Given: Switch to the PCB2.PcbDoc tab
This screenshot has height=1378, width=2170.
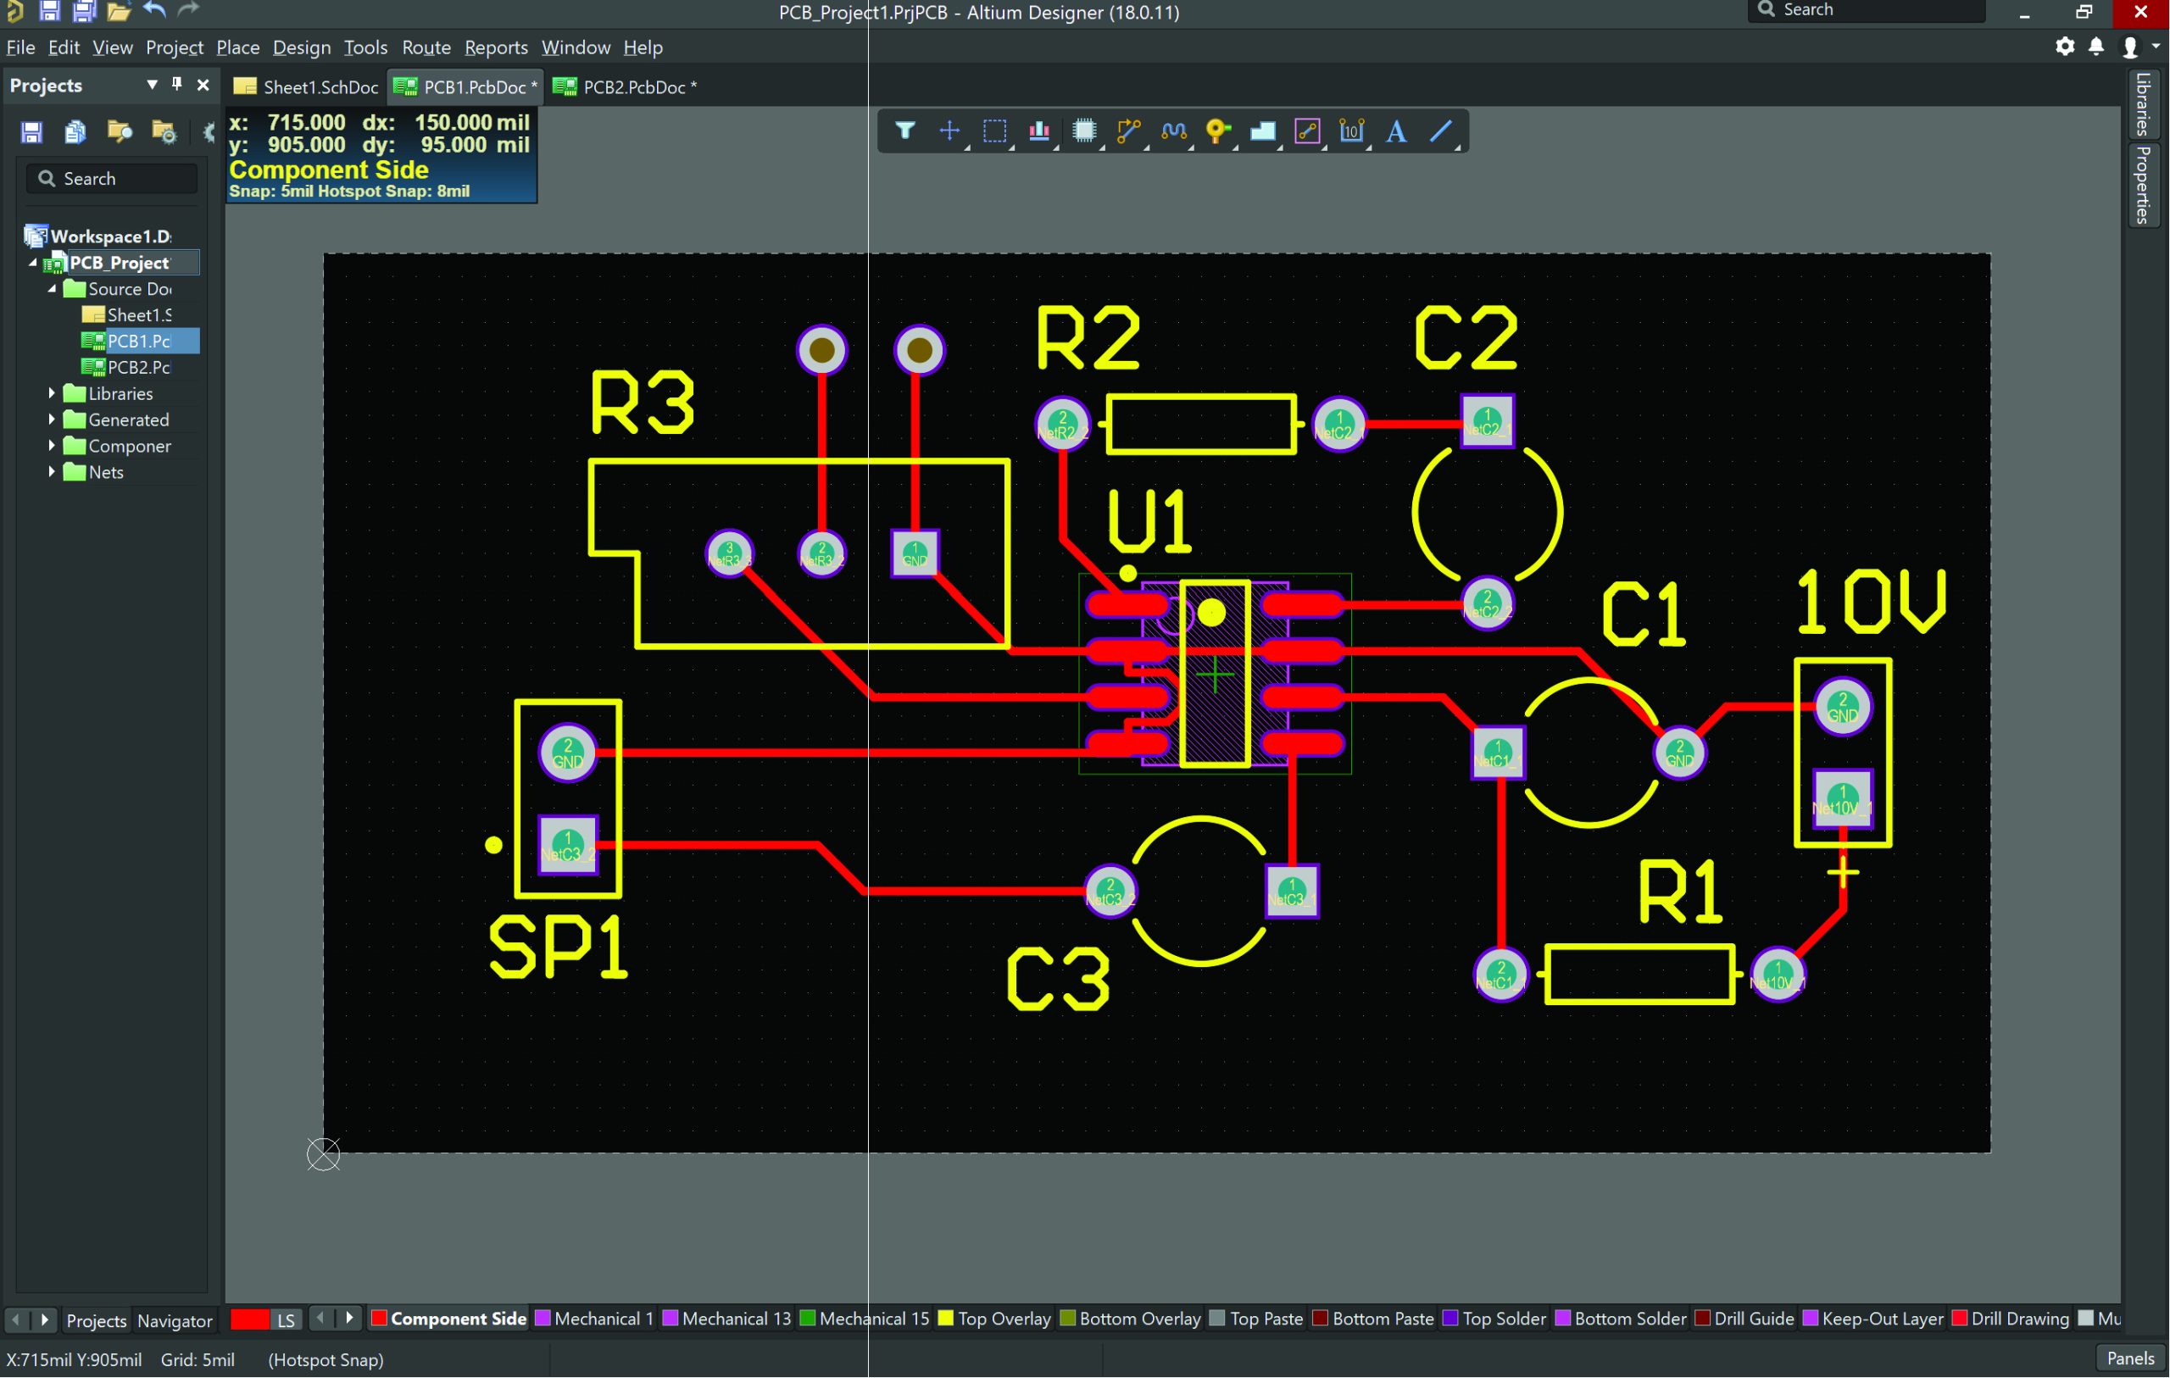Looking at the screenshot, I should click(x=625, y=86).
